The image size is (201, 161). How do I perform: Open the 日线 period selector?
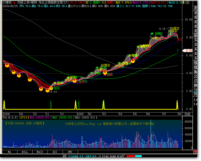(x=188, y=114)
